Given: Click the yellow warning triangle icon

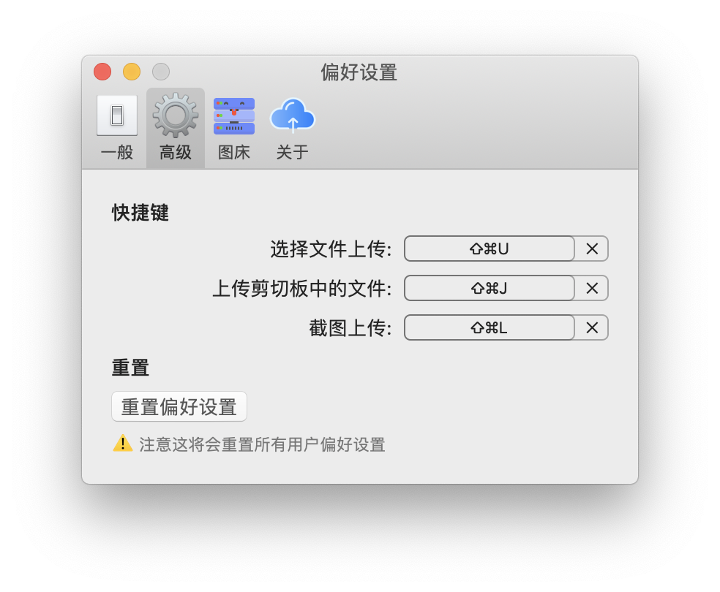Looking at the screenshot, I should pyautogui.click(x=123, y=444).
